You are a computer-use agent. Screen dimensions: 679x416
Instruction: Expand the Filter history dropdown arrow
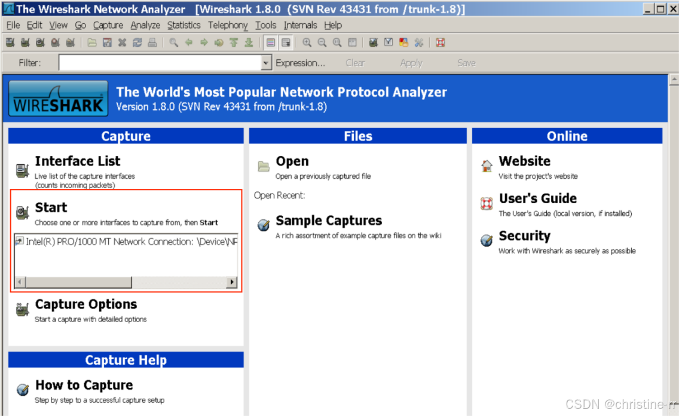pyautogui.click(x=267, y=63)
